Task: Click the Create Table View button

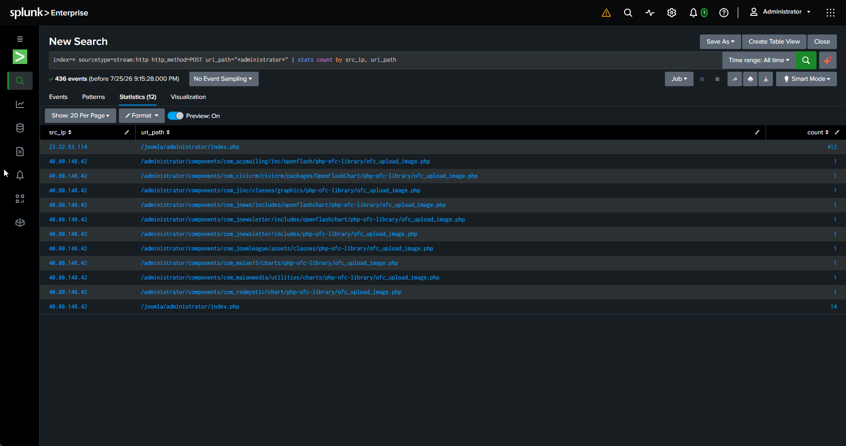Action: coord(774,42)
